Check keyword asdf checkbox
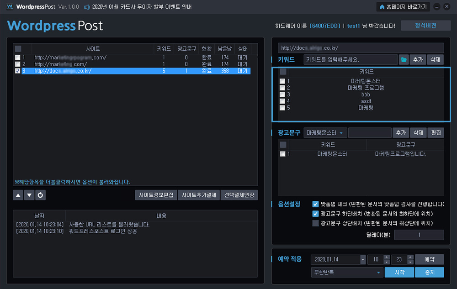The image size is (457, 289). coord(282,101)
